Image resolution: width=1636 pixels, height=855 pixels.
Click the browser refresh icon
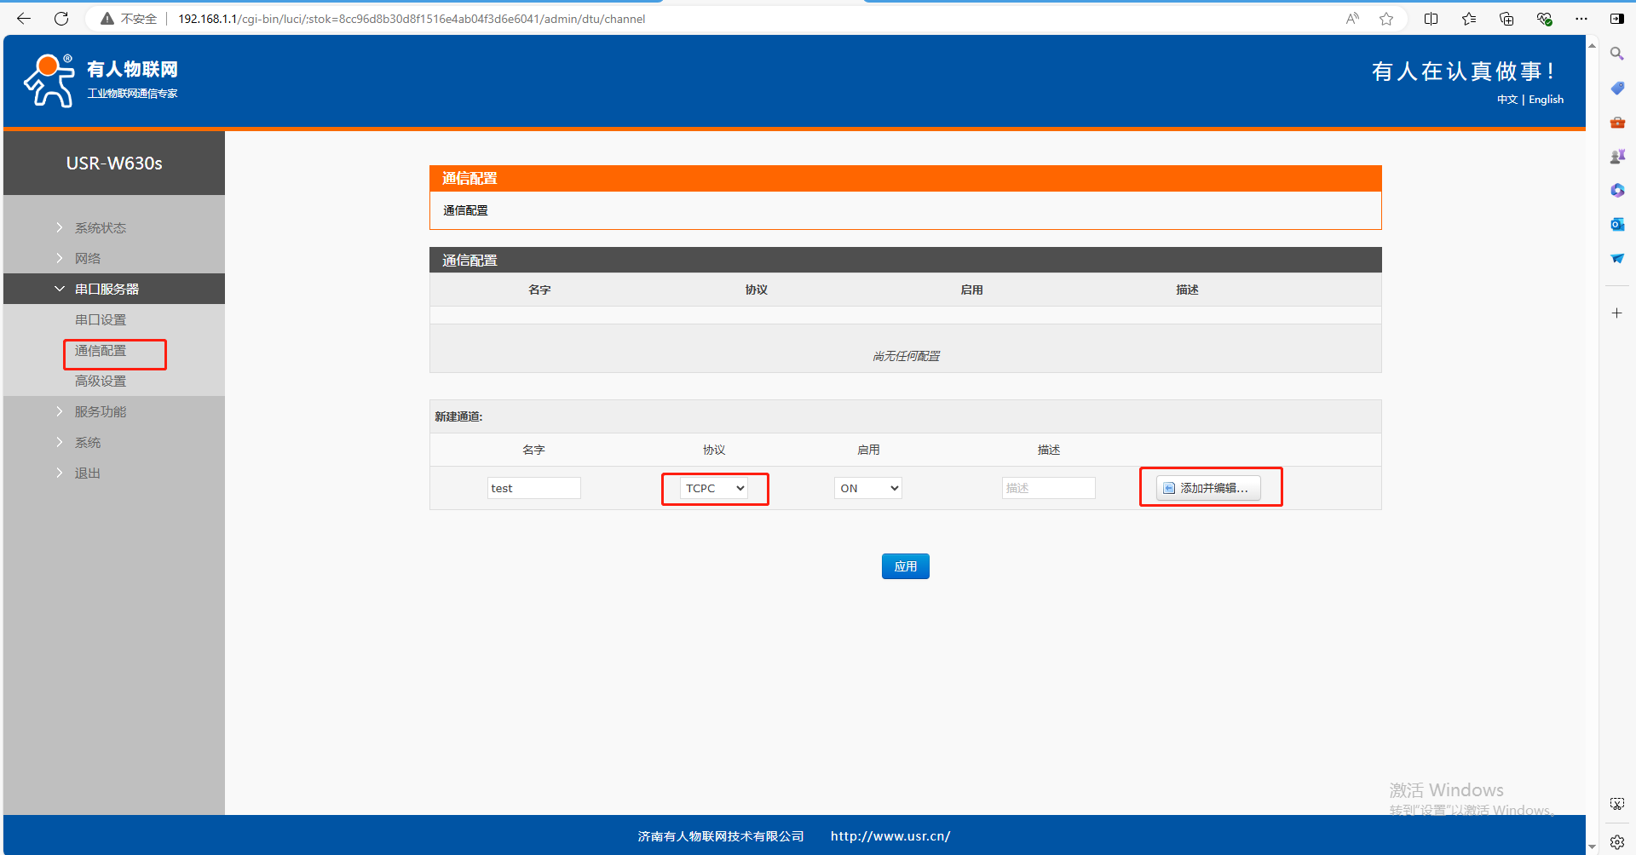(x=61, y=19)
